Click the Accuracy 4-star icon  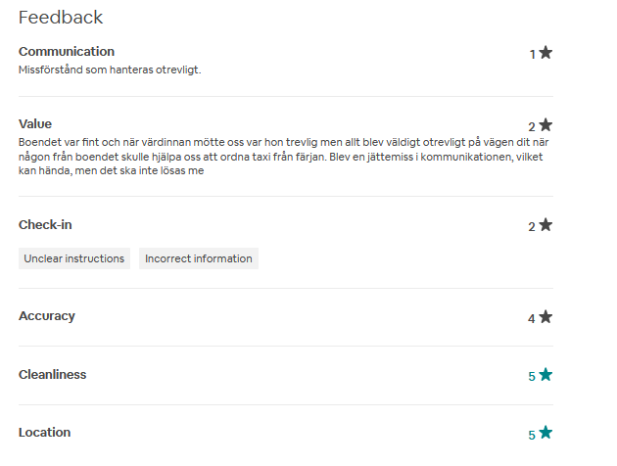pyautogui.click(x=546, y=316)
